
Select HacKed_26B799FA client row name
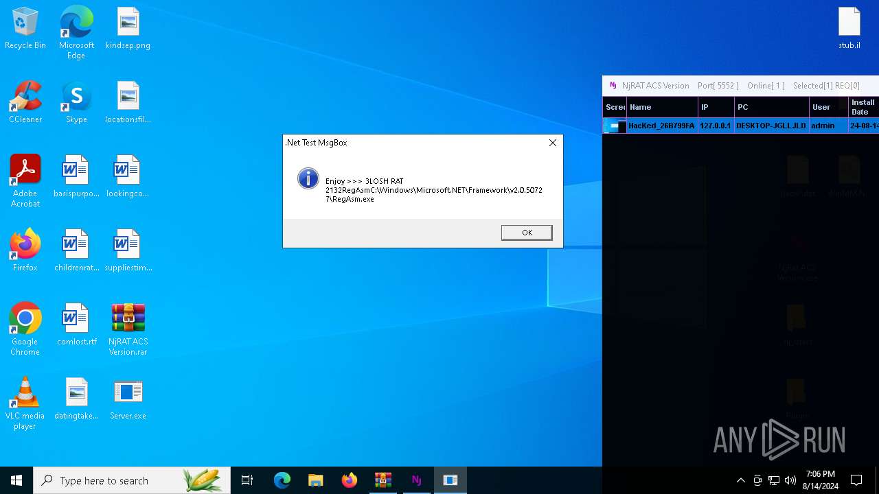point(661,126)
